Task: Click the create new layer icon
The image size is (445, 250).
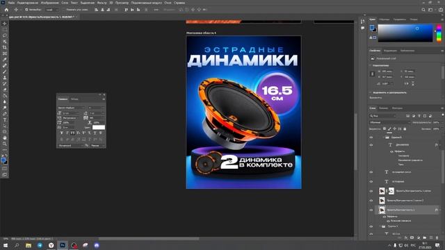Action: (431, 237)
